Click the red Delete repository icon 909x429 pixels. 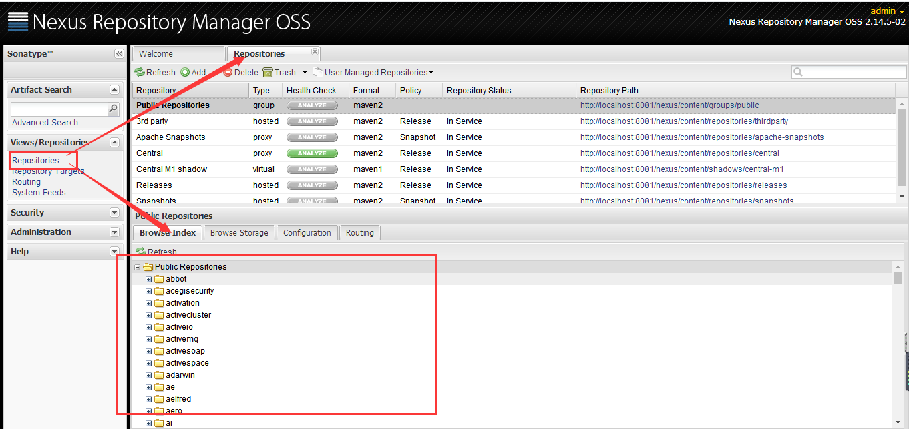click(228, 73)
